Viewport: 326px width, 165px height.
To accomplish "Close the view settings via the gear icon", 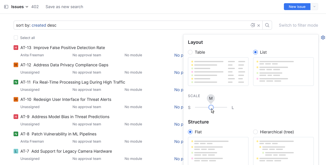I will click(323, 38).
